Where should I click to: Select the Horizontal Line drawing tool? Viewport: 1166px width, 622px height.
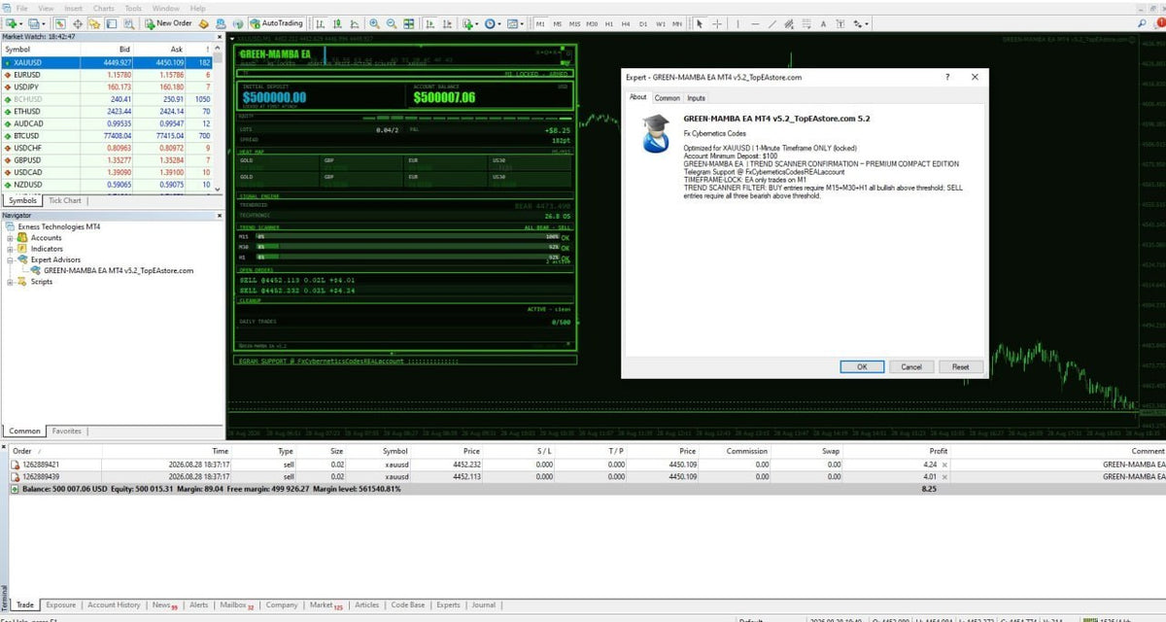[755, 22]
